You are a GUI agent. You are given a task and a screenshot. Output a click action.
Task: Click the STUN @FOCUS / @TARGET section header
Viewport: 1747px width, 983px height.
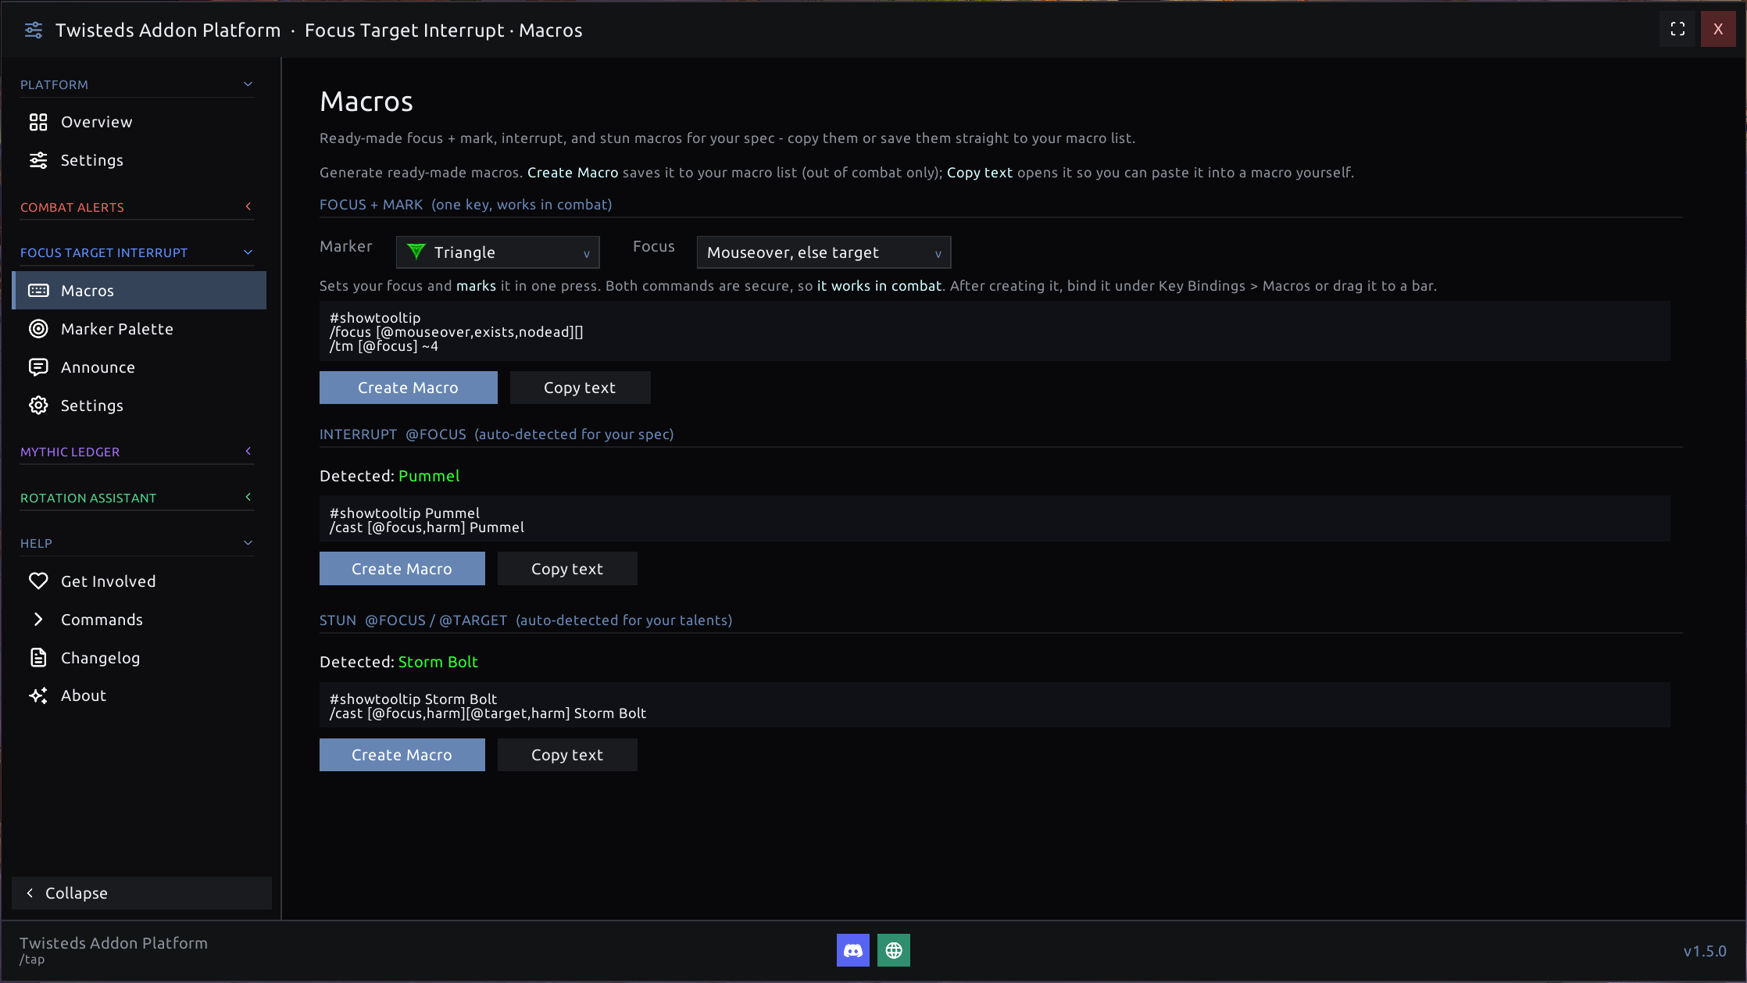tap(526, 620)
